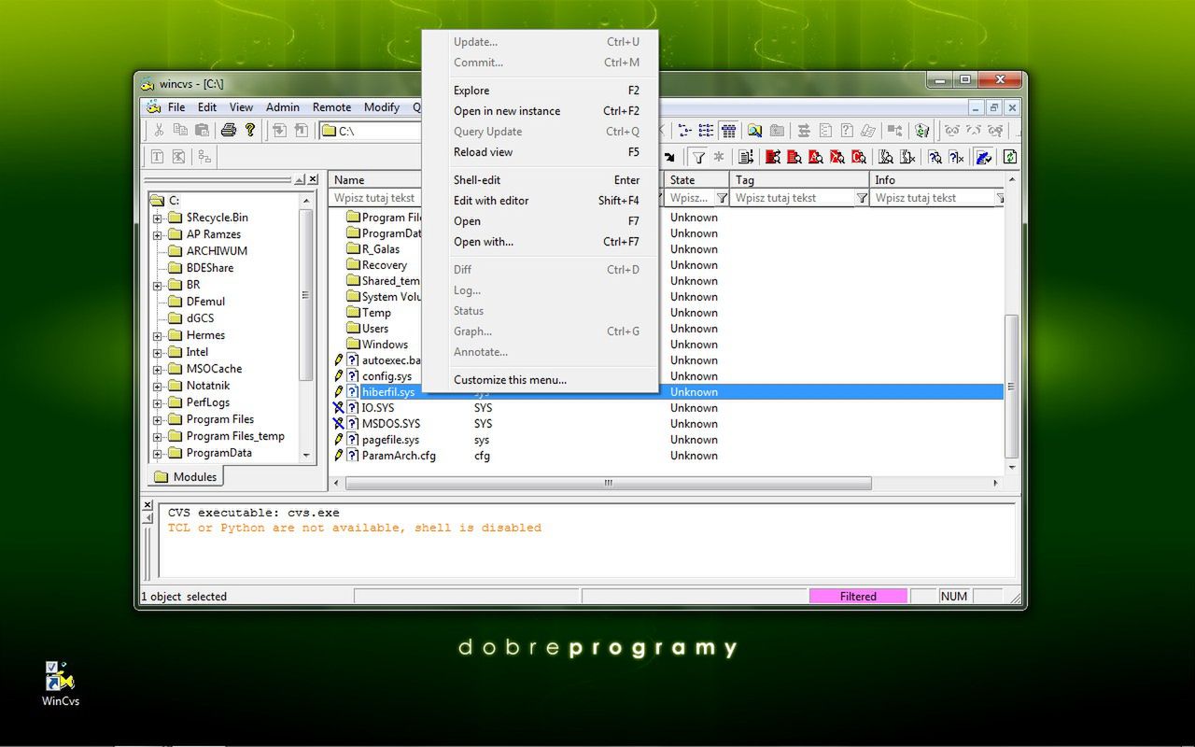Click the asterisk icon next to the funnel
Viewport: 1195px width, 747px height.
(719, 157)
